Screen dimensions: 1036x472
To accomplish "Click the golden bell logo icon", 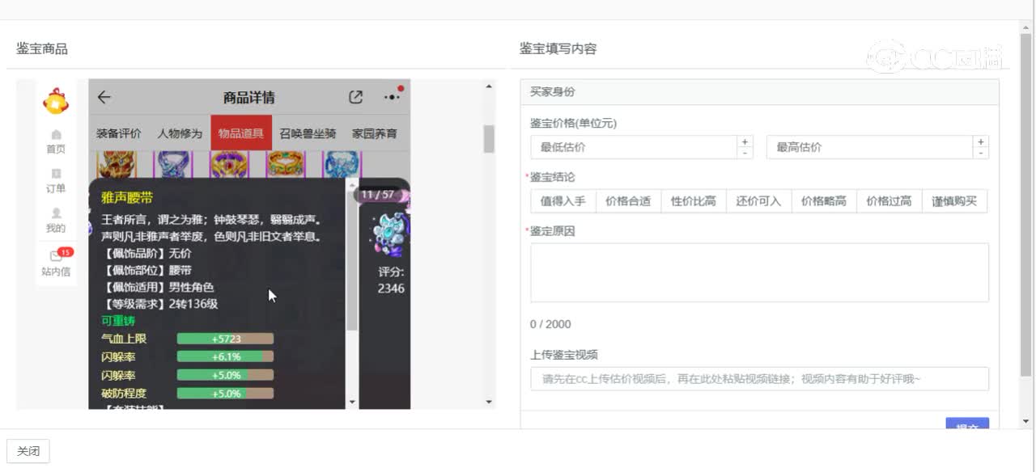I will [x=56, y=102].
